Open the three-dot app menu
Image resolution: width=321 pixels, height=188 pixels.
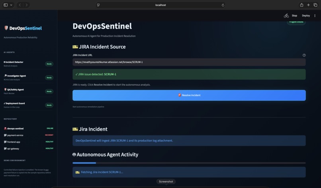click(x=315, y=16)
